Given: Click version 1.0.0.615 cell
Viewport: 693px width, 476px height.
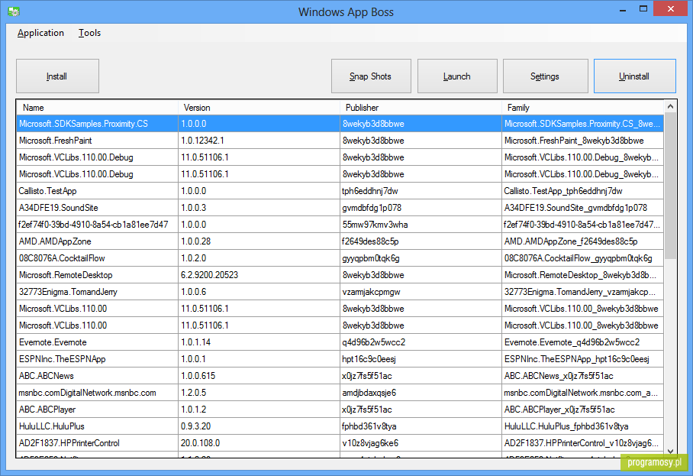Looking at the screenshot, I should (259, 376).
